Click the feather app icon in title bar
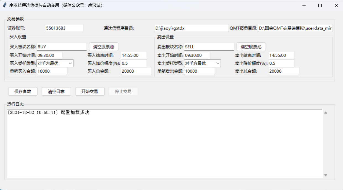Viewport: 343px width, 190px height. coord(4,5)
